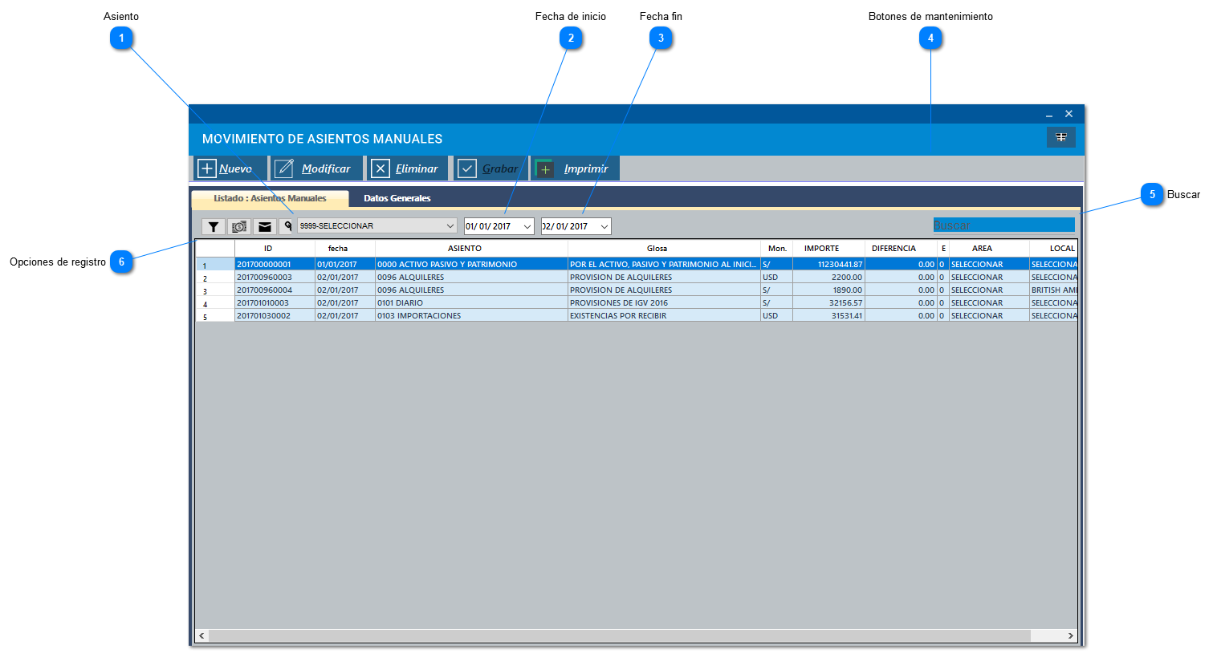1213x653 pixels.
Task: Click the IMPORTE column header
Action: tap(828, 249)
